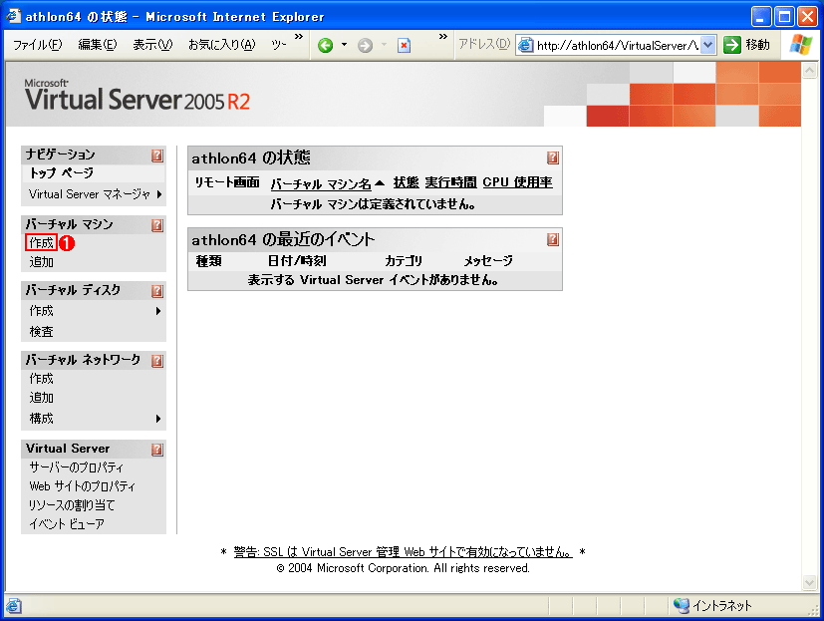The width and height of the screenshot is (824, 621).
Task: Open help icon for 最近のイベント section
Action: pos(552,240)
